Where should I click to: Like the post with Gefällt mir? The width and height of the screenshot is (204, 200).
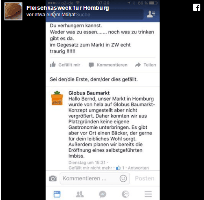tap(65, 65)
